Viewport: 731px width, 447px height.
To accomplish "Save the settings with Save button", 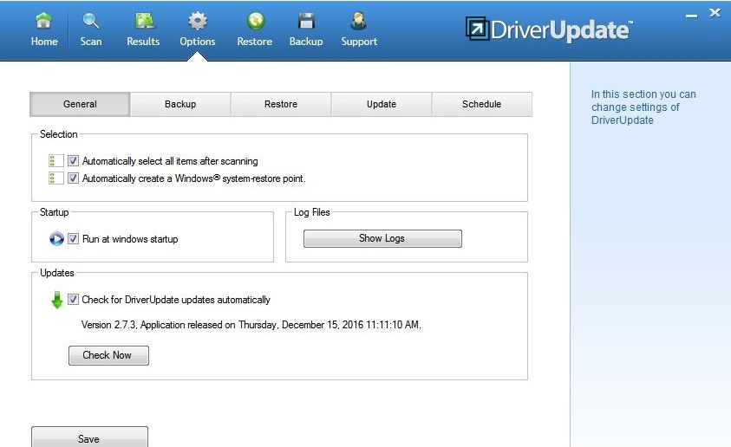I will click(x=89, y=437).
